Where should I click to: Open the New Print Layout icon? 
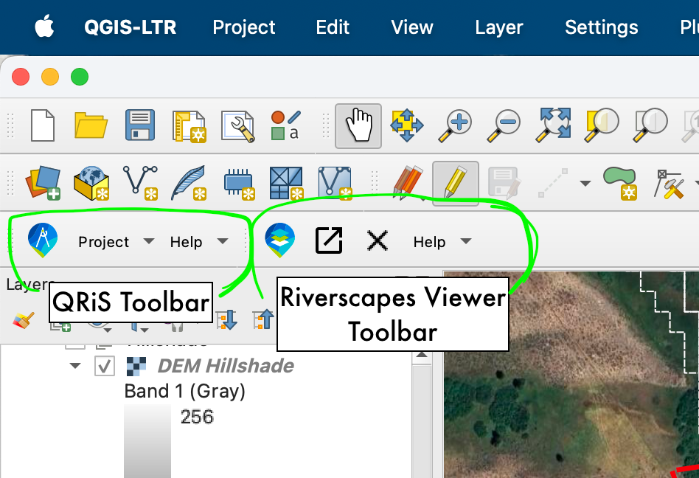[189, 126]
